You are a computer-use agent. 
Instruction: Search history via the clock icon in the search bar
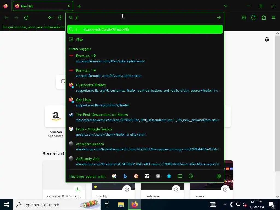[x=191, y=176]
